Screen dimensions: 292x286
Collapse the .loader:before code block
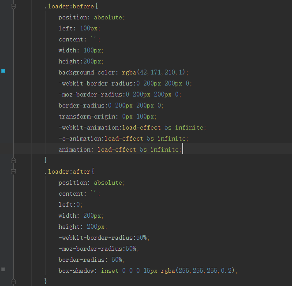(x=13, y=7)
